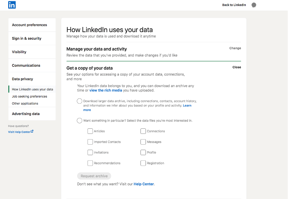Collapse Get a copy of your data via Close
This screenshot has height=199, width=288.
pyautogui.click(x=237, y=67)
